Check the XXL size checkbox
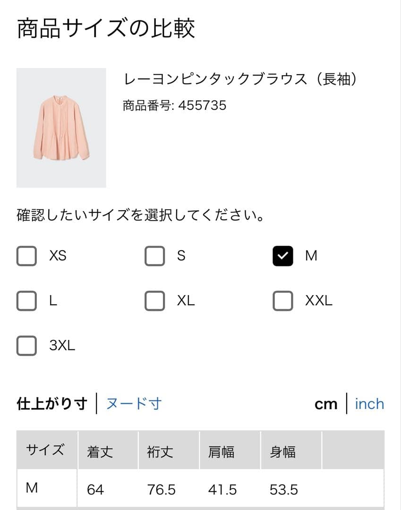The height and width of the screenshot is (510, 401). pos(283,301)
